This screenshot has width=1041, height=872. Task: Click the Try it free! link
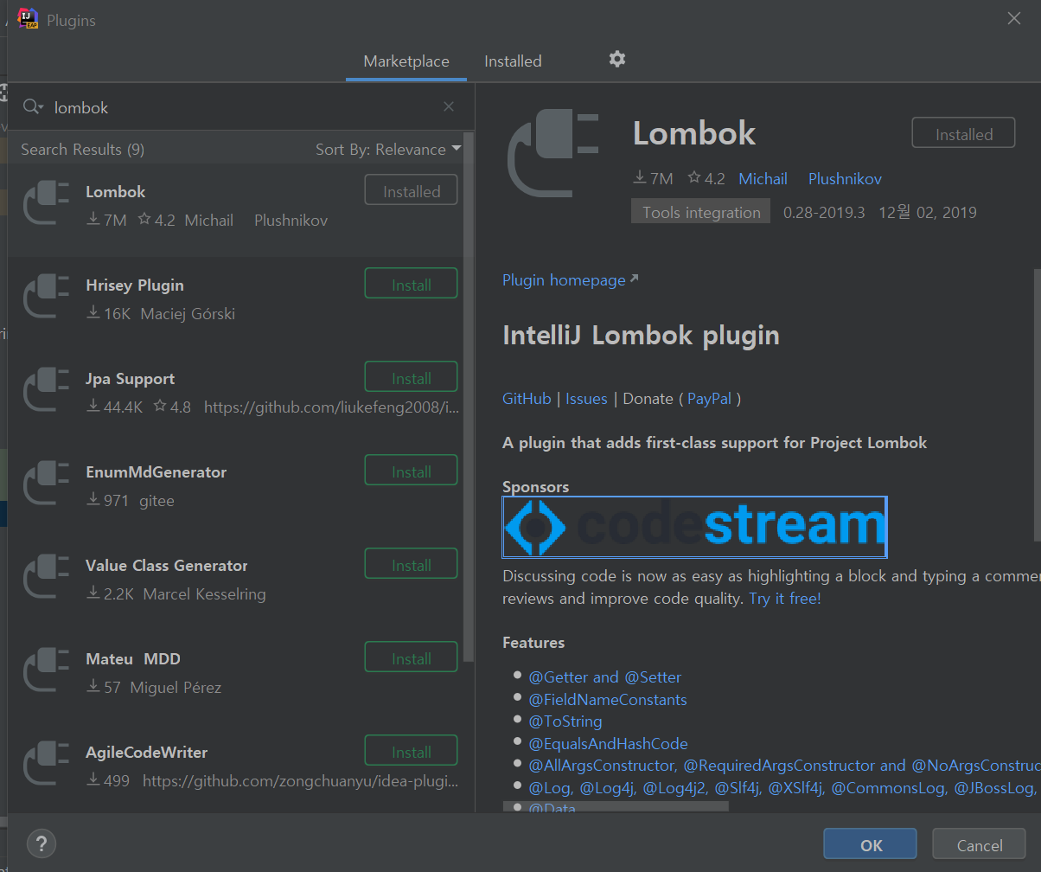coord(785,599)
